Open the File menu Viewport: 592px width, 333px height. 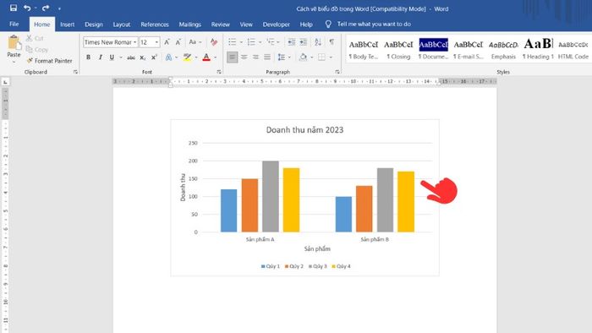(x=14, y=25)
